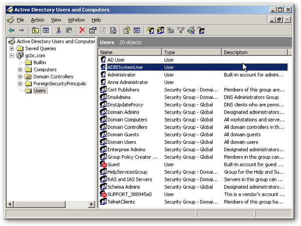This screenshot has width=301, height=226.
Task: Create a new organizational unit icon
Action: tap(171, 30)
